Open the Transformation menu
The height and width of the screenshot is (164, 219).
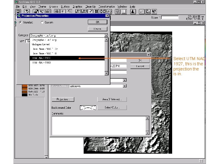tap(106, 7)
